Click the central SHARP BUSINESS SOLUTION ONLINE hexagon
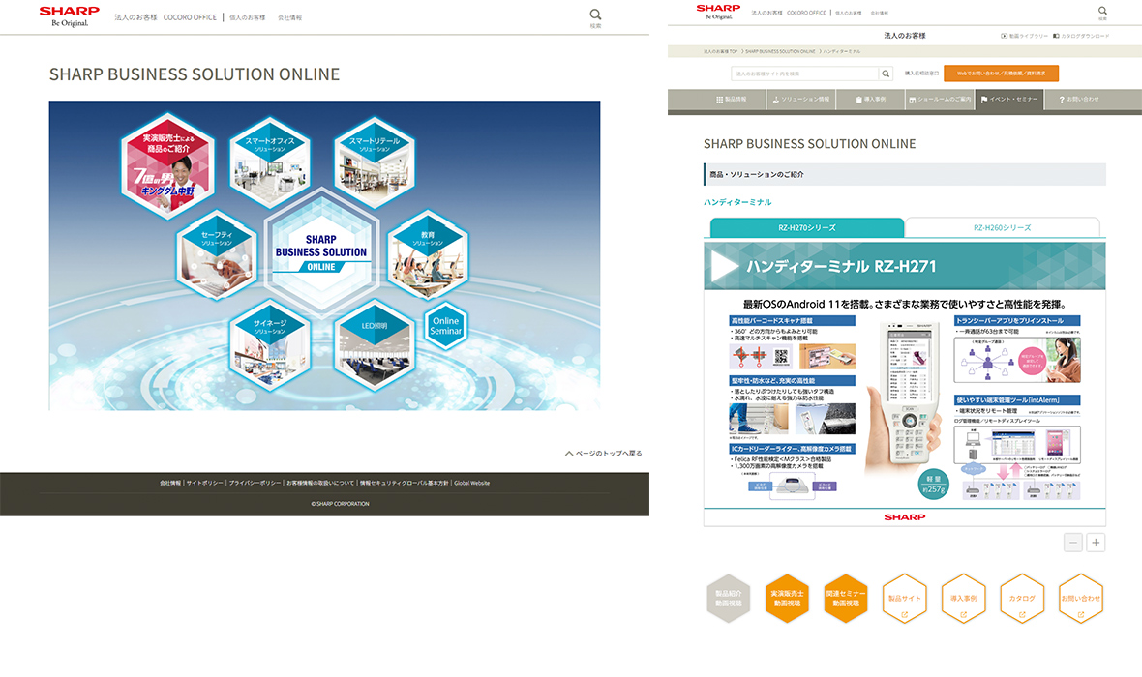 tap(321, 251)
